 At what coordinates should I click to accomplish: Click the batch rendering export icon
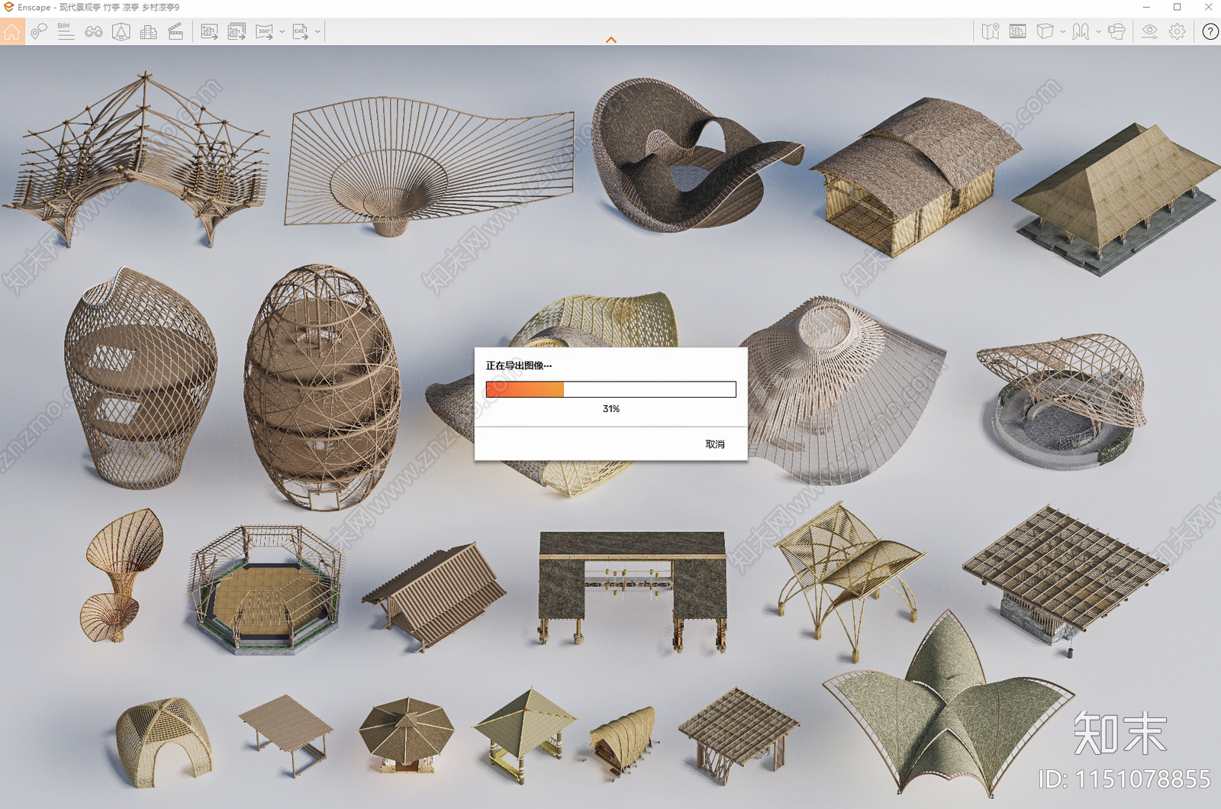[237, 32]
